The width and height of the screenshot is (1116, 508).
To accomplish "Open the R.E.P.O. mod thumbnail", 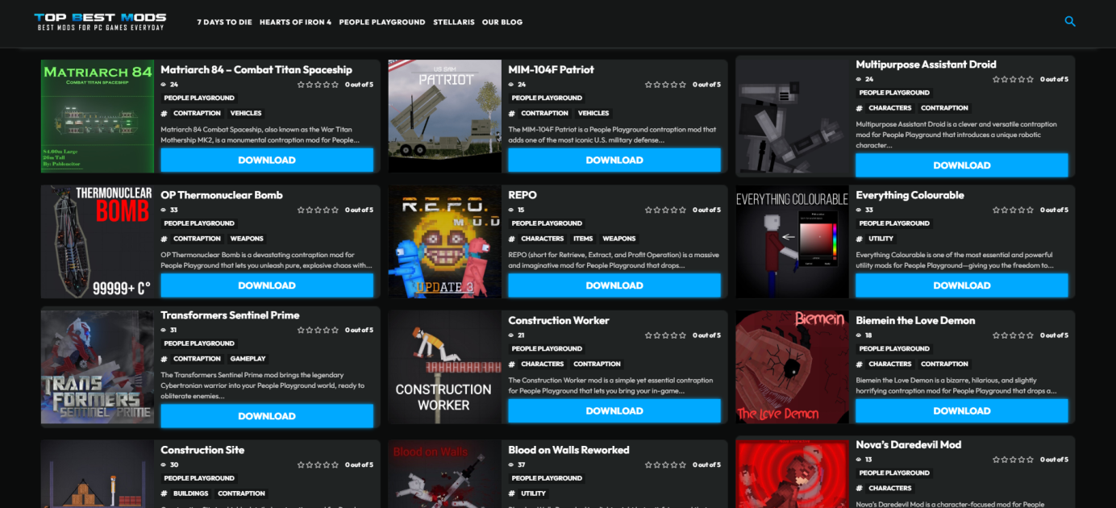I will click(x=445, y=242).
